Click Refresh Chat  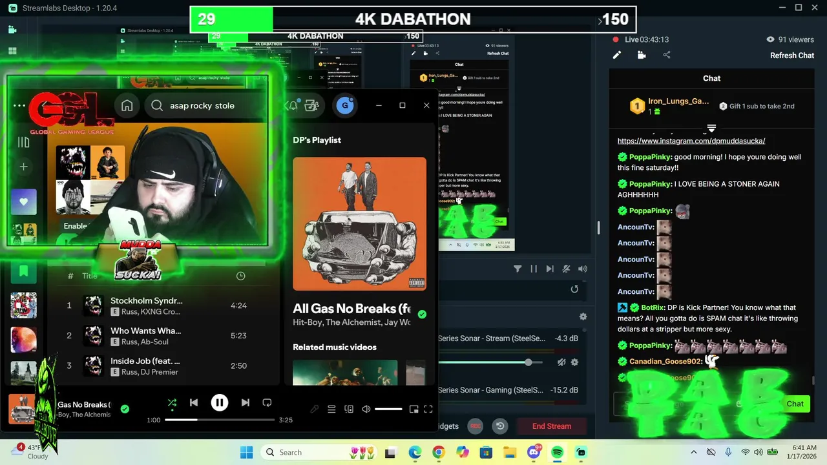pos(792,56)
